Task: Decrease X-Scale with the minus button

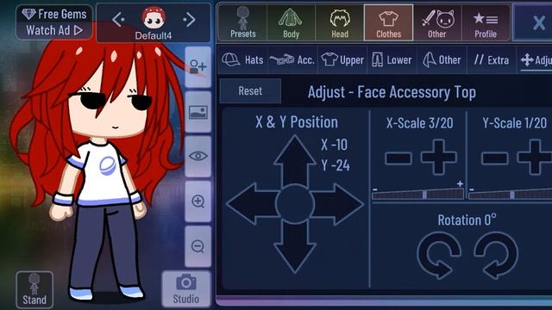Action: pyautogui.click(x=398, y=158)
